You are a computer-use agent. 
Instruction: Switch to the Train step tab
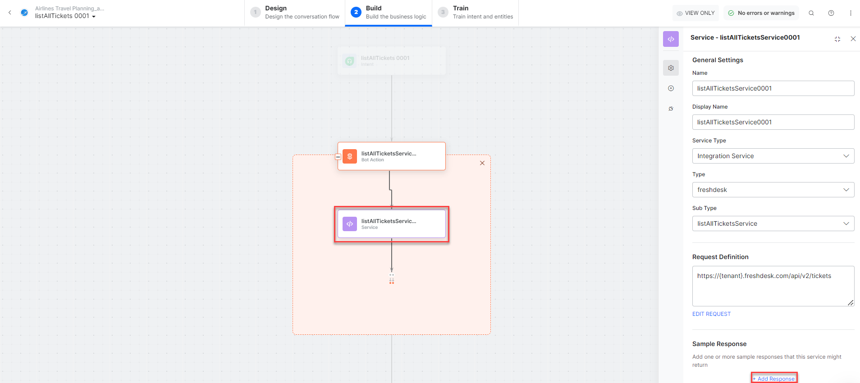[477, 13]
